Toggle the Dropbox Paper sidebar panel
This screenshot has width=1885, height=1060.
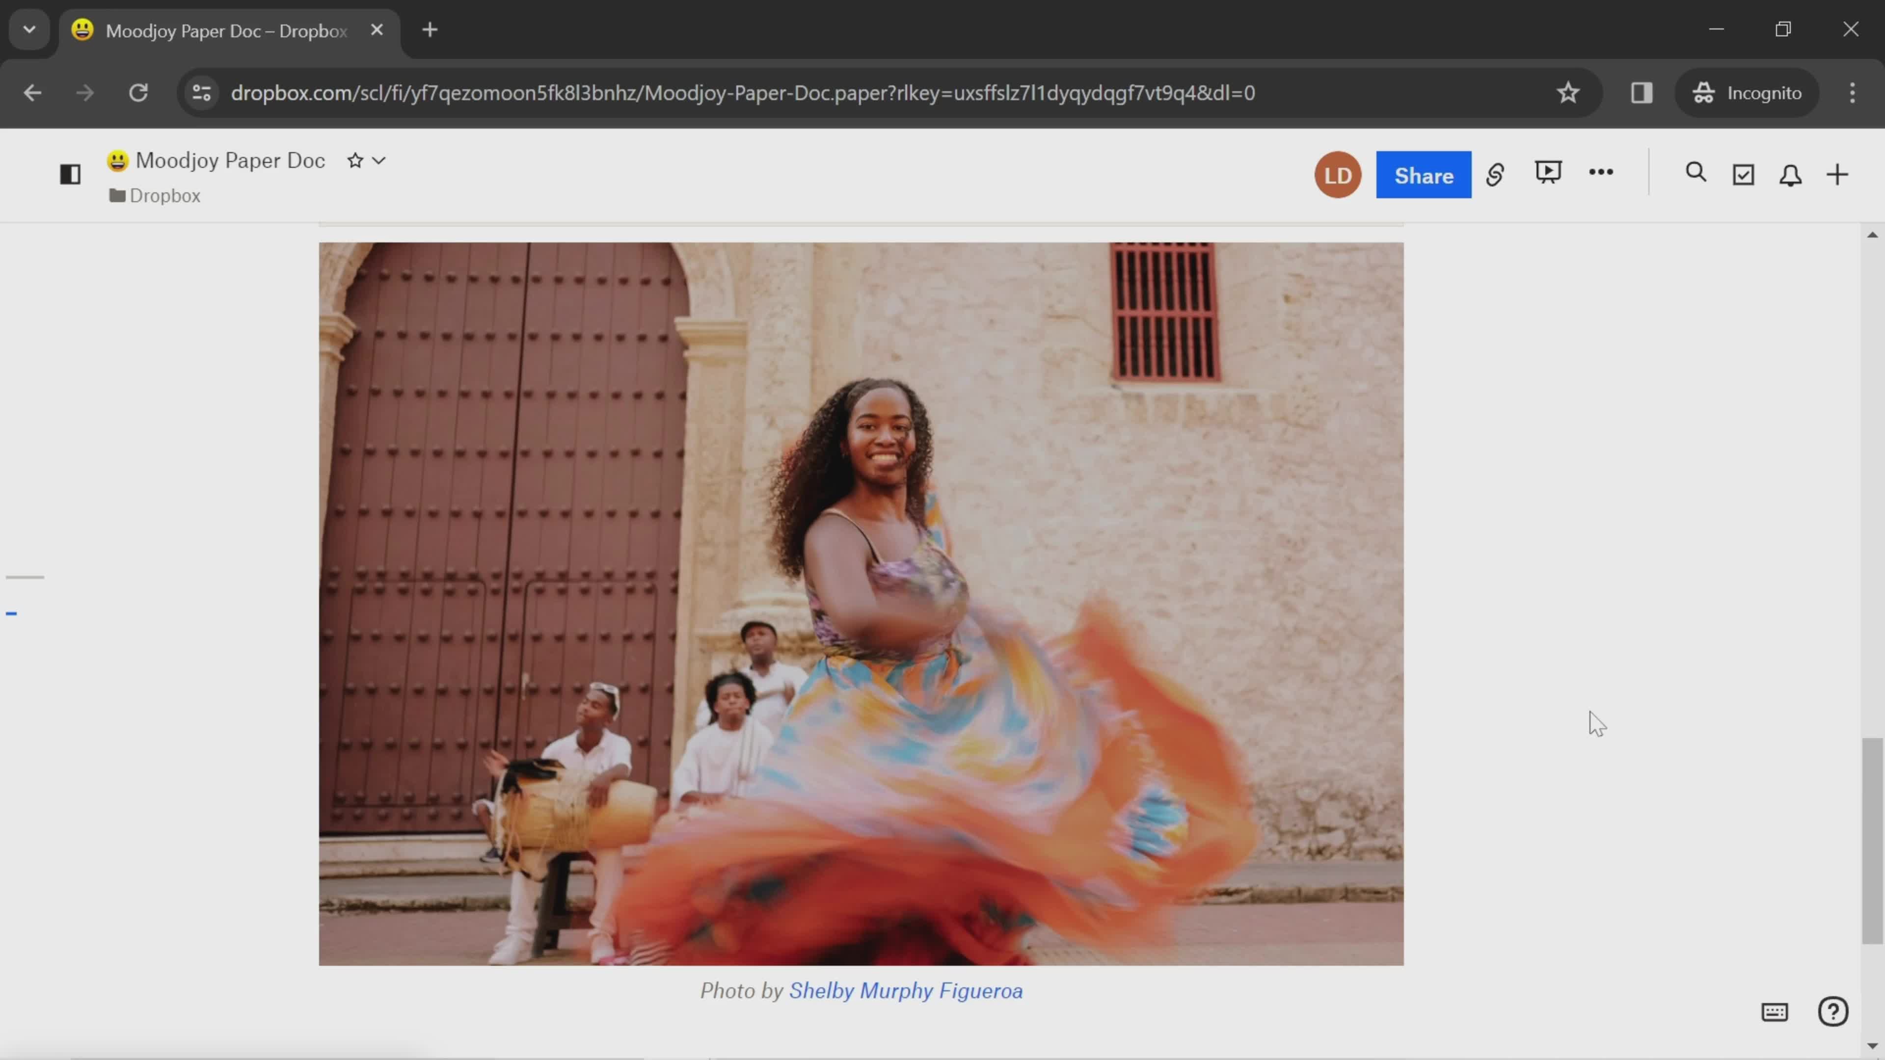click(x=70, y=174)
